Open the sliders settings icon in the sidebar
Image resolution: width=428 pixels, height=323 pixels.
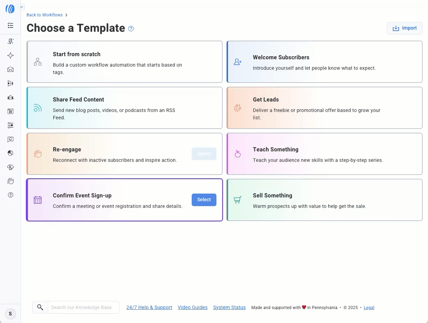pos(10,125)
